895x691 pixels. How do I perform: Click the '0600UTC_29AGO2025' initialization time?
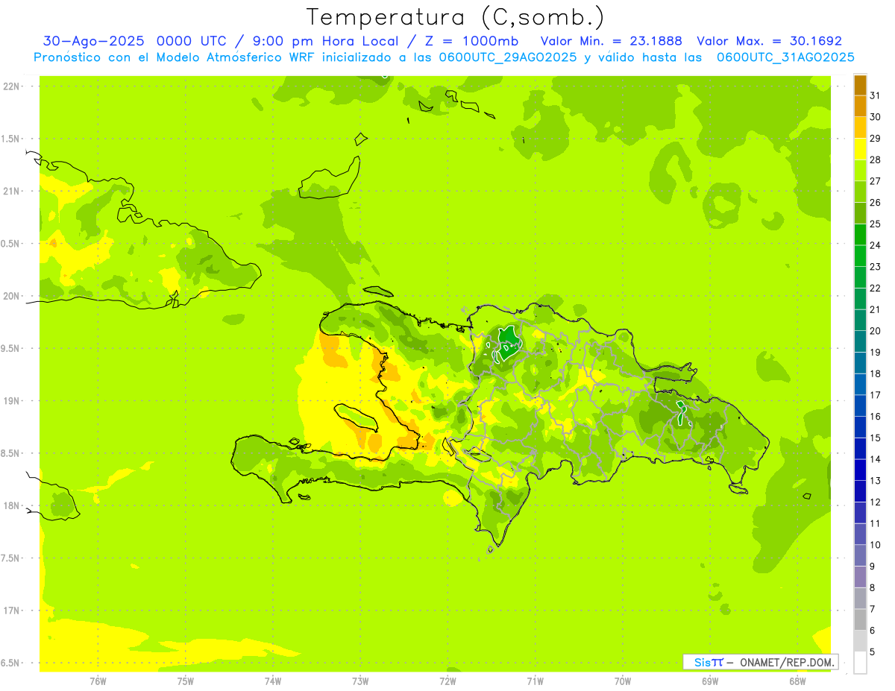tap(507, 57)
